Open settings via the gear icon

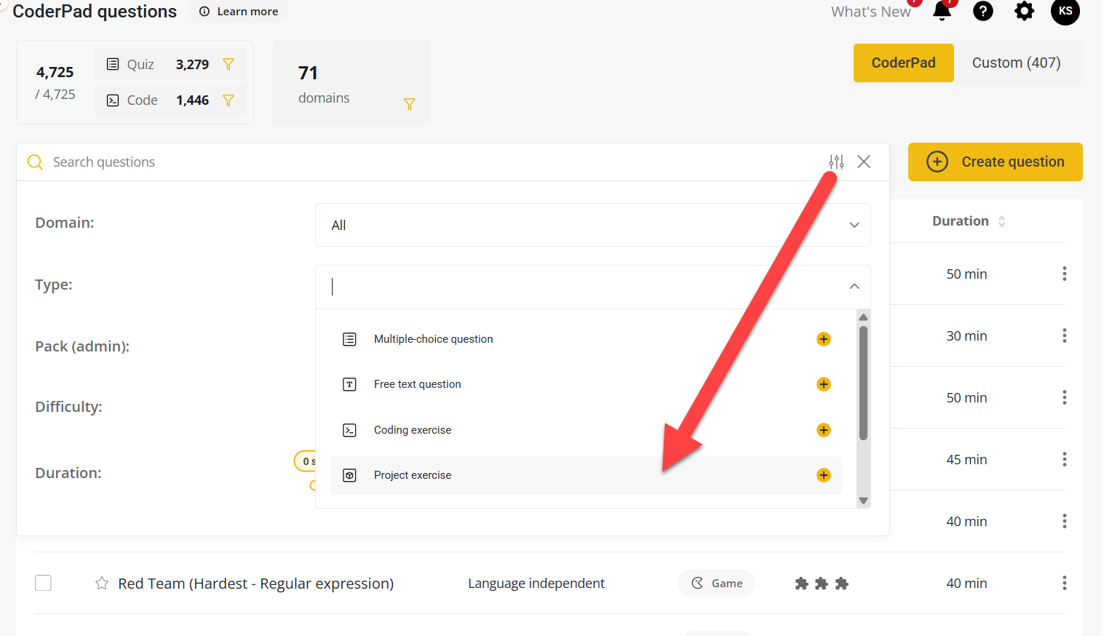[x=1024, y=12]
